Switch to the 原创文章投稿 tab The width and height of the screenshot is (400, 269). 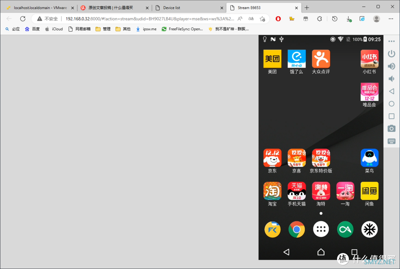click(114, 8)
